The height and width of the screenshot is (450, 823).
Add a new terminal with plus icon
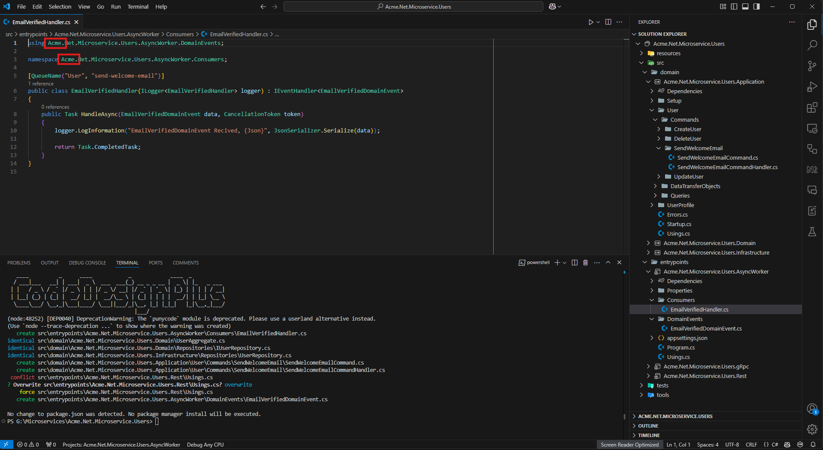(557, 262)
